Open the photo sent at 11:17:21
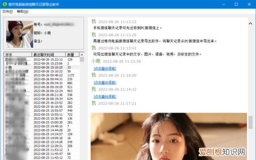 coord(169,137)
